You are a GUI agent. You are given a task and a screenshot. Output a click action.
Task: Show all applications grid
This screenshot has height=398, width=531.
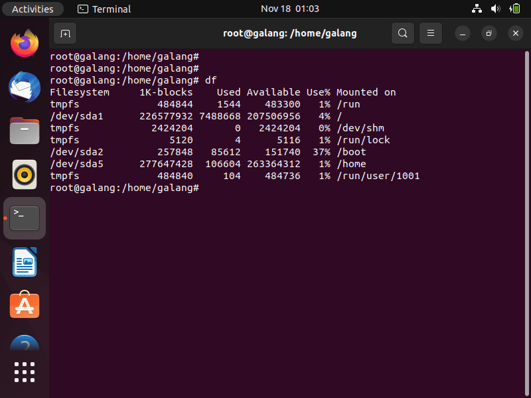coord(25,372)
